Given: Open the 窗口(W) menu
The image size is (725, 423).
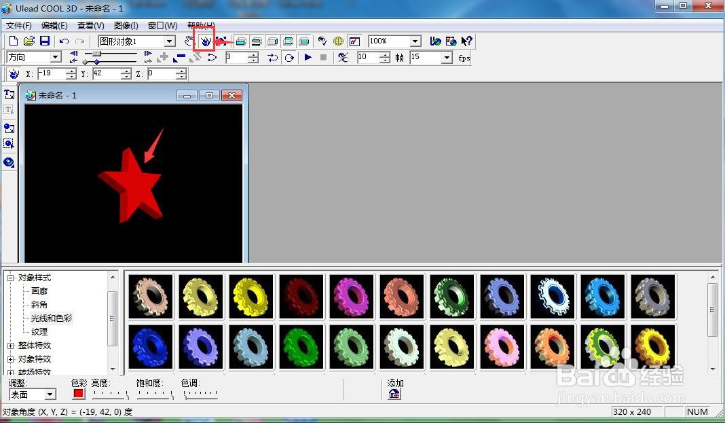Looking at the screenshot, I should click(162, 25).
